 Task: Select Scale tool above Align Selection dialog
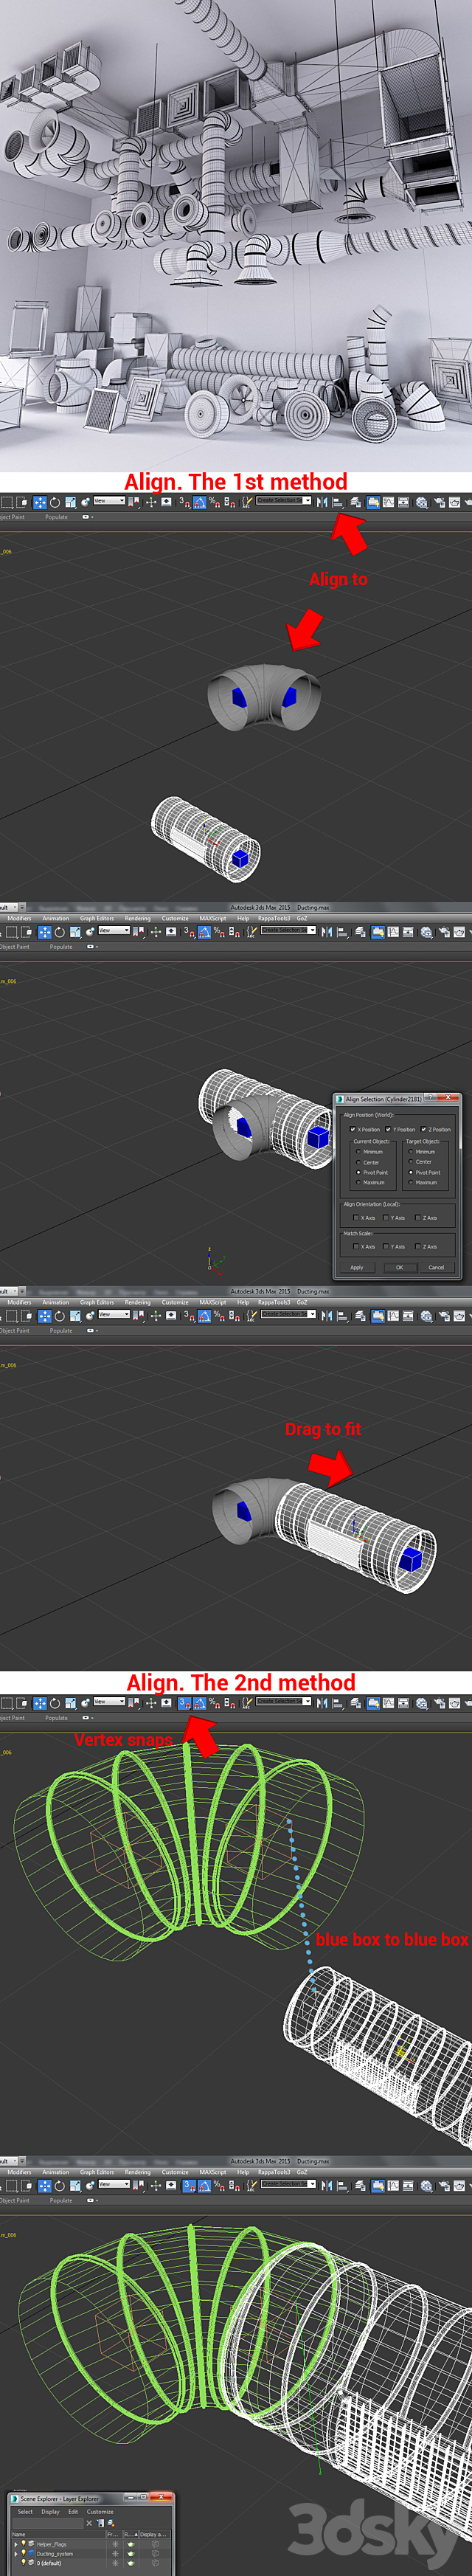(x=74, y=931)
